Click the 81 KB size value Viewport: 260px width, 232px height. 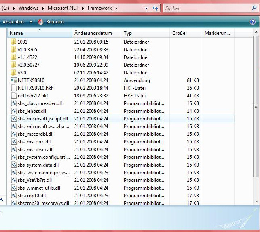tap(193, 80)
